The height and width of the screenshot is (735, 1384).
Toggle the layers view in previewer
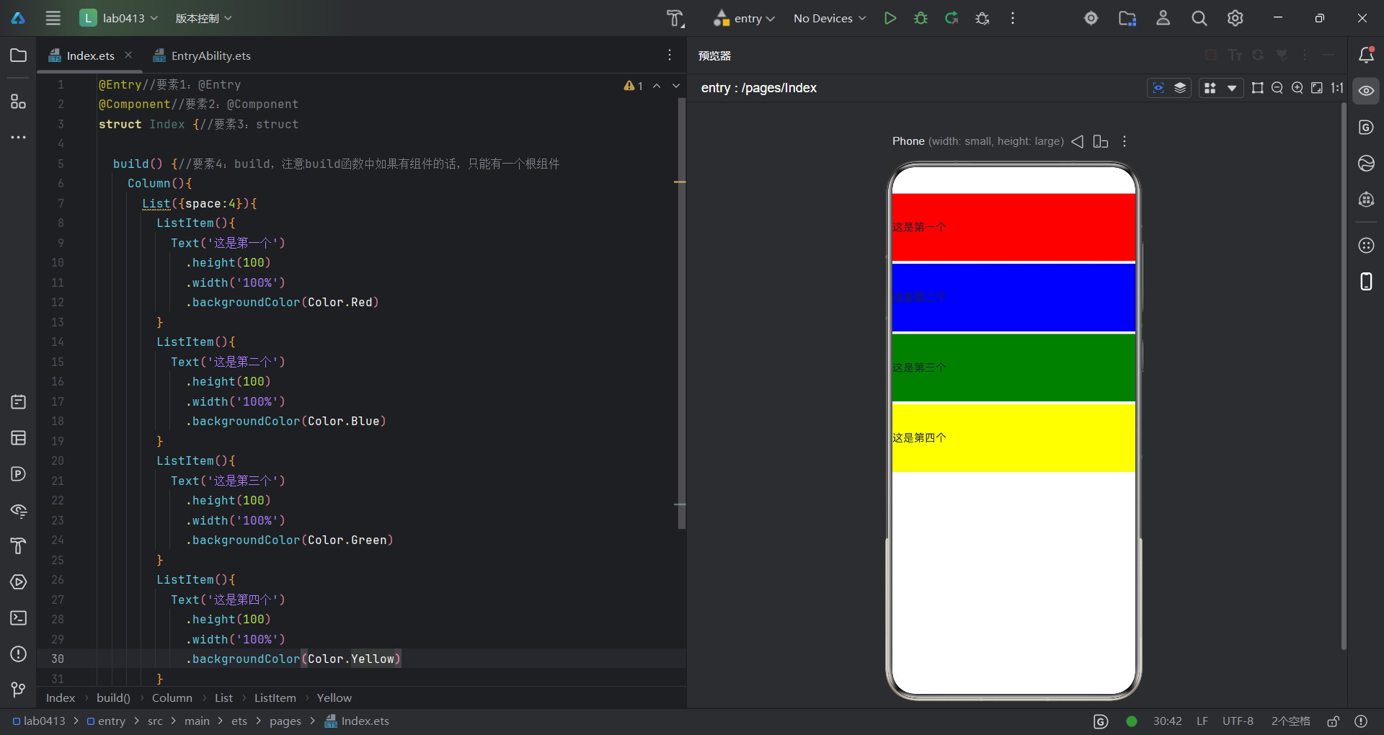click(x=1180, y=88)
